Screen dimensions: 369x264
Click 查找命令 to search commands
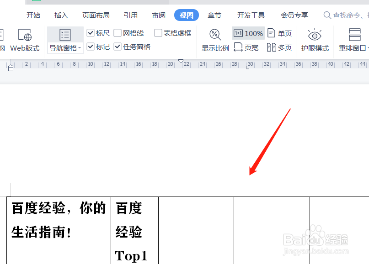(x=345, y=15)
